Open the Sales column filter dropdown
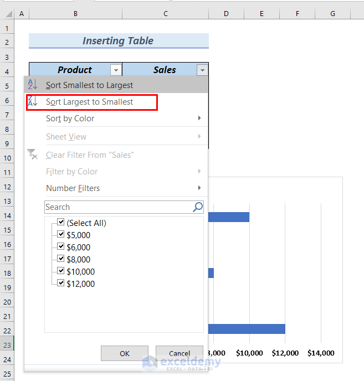Screen dimensions: 364x381 tap(202, 70)
